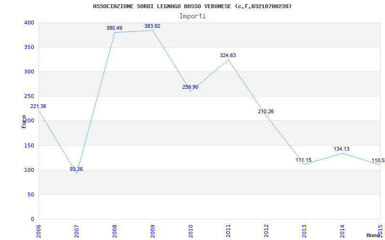The width and height of the screenshot is (385, 240).
Task: Click the 400 y-axis tick label
Action: (x=29, y=23)
